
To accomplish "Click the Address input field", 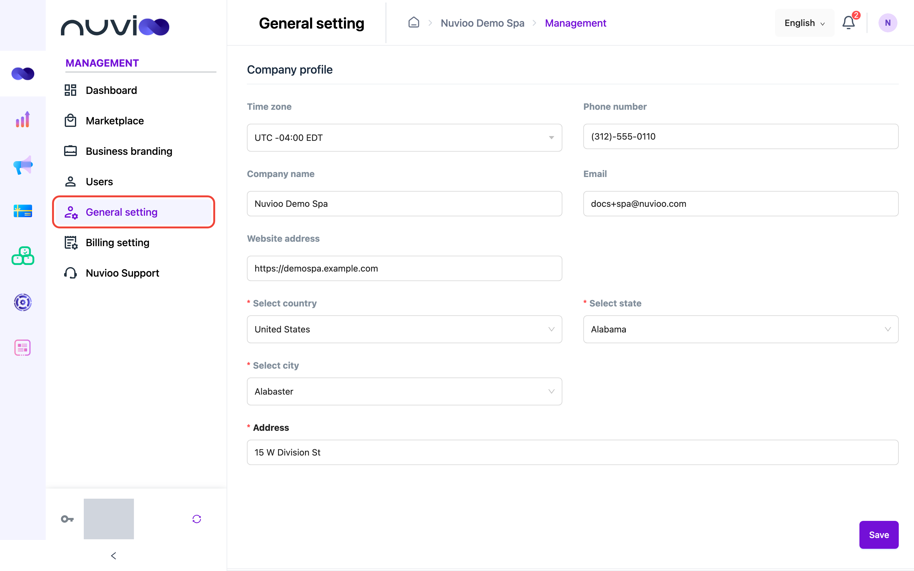I will tap(573, 452).
